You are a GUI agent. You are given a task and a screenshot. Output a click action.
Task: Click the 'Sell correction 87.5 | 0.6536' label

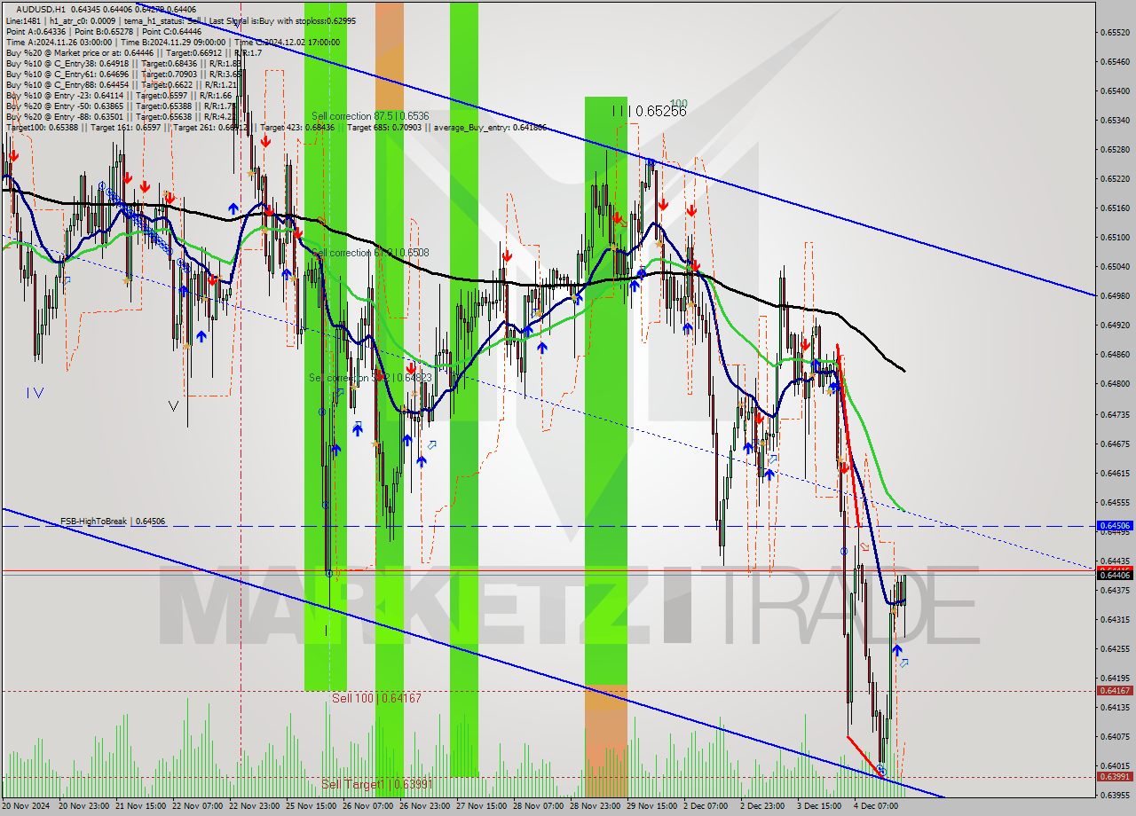click(370, 116)
